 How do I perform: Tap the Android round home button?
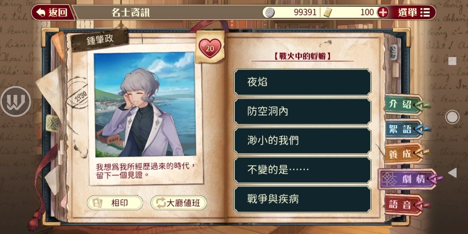[452, 117]
